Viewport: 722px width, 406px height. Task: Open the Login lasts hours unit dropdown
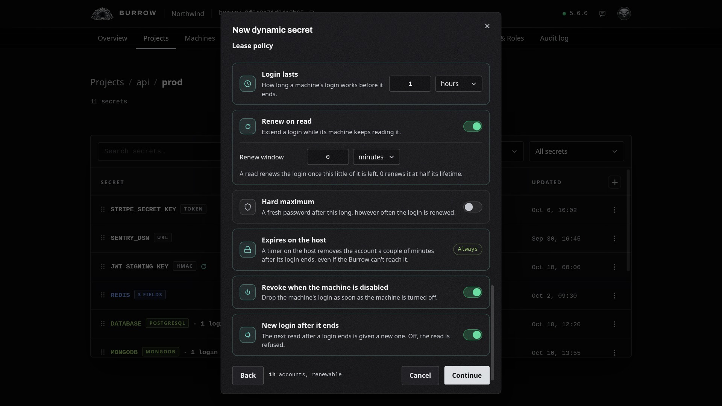pos(458,84)
